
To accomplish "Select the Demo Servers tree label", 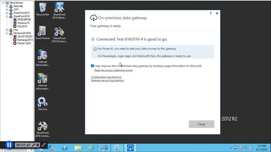I will pos(16,3).
